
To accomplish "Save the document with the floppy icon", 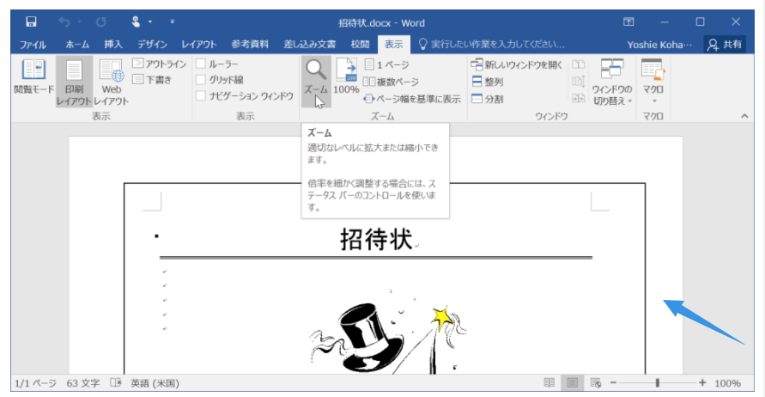I will click(31, 21).
